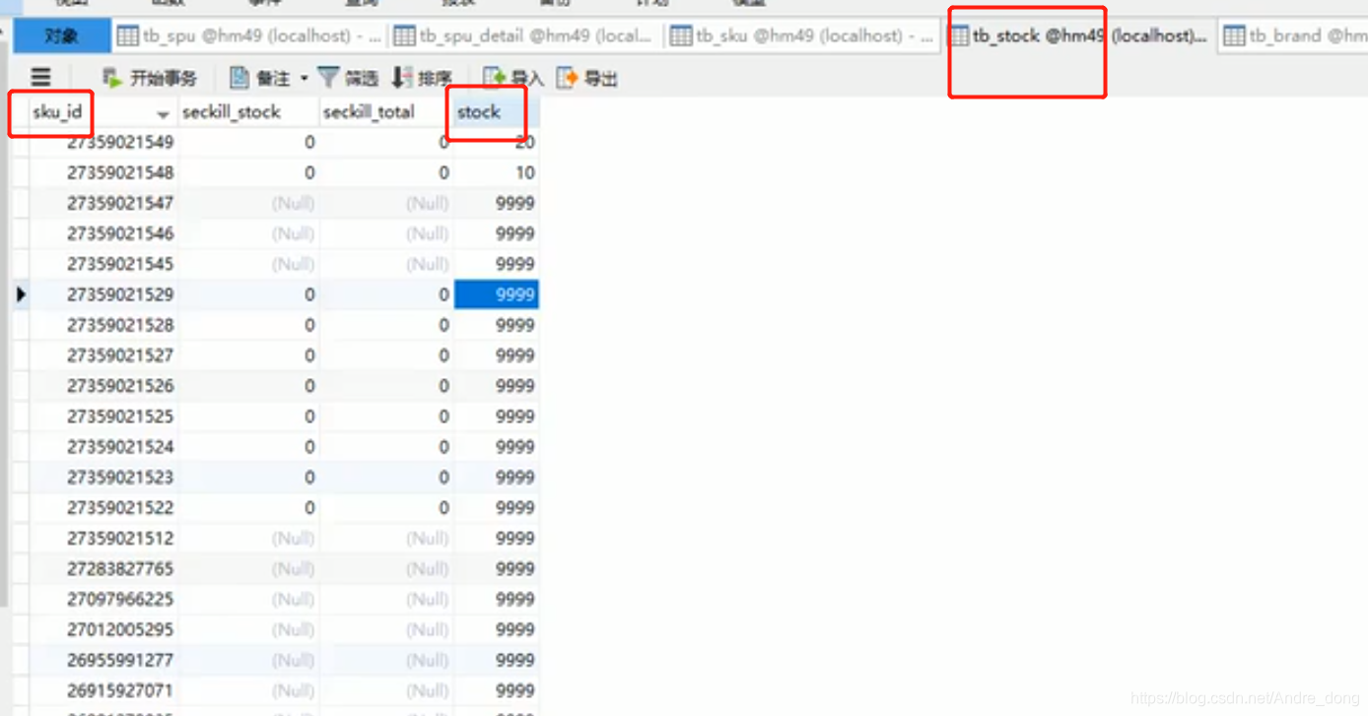Select the sku_id cell 27097966225
Viewport: 1368px width, 716px height.
tap(103, 600)
